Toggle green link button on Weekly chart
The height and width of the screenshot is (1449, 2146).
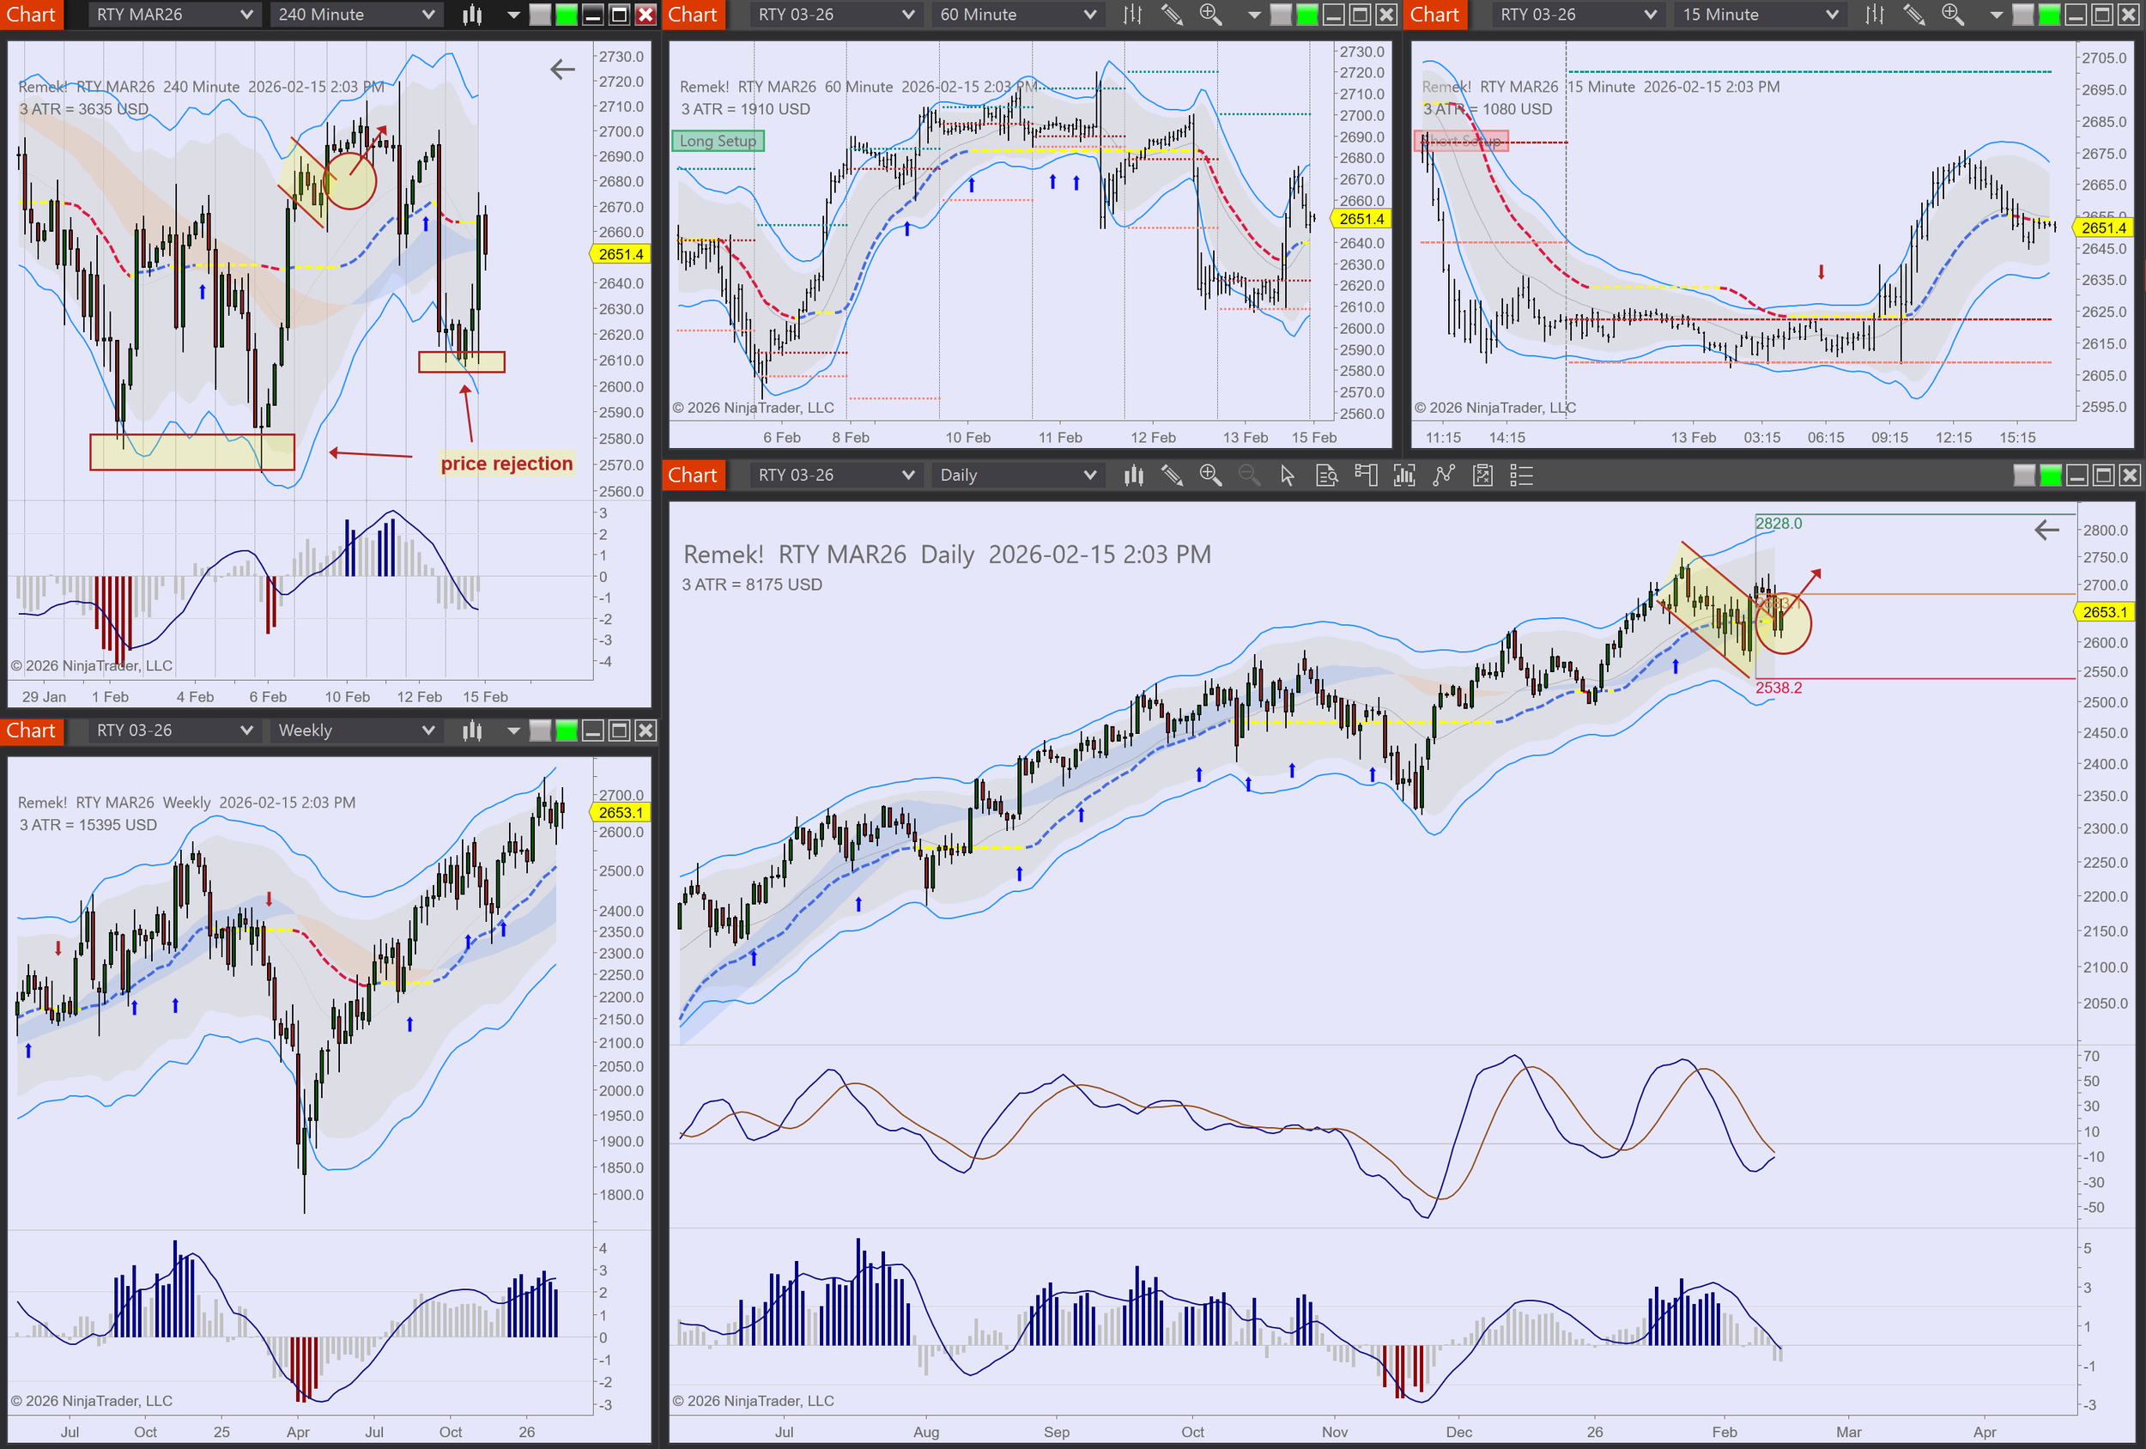coord(567,731)
